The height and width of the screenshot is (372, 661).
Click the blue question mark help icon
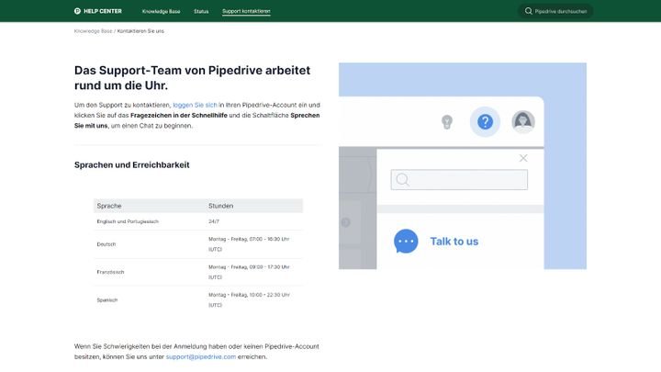tap(486, 122)
